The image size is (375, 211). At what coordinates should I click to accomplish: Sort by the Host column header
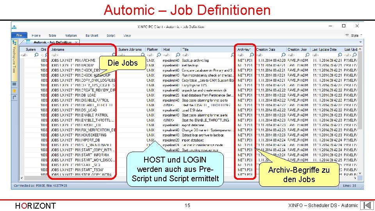(x=171, y=50)
